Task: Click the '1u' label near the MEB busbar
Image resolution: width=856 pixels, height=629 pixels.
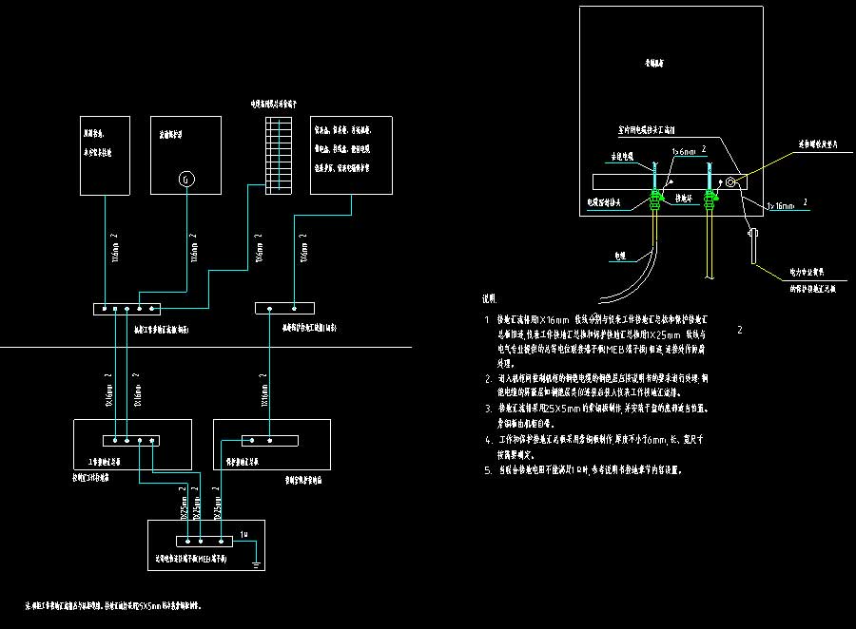Action: (244, 534)
